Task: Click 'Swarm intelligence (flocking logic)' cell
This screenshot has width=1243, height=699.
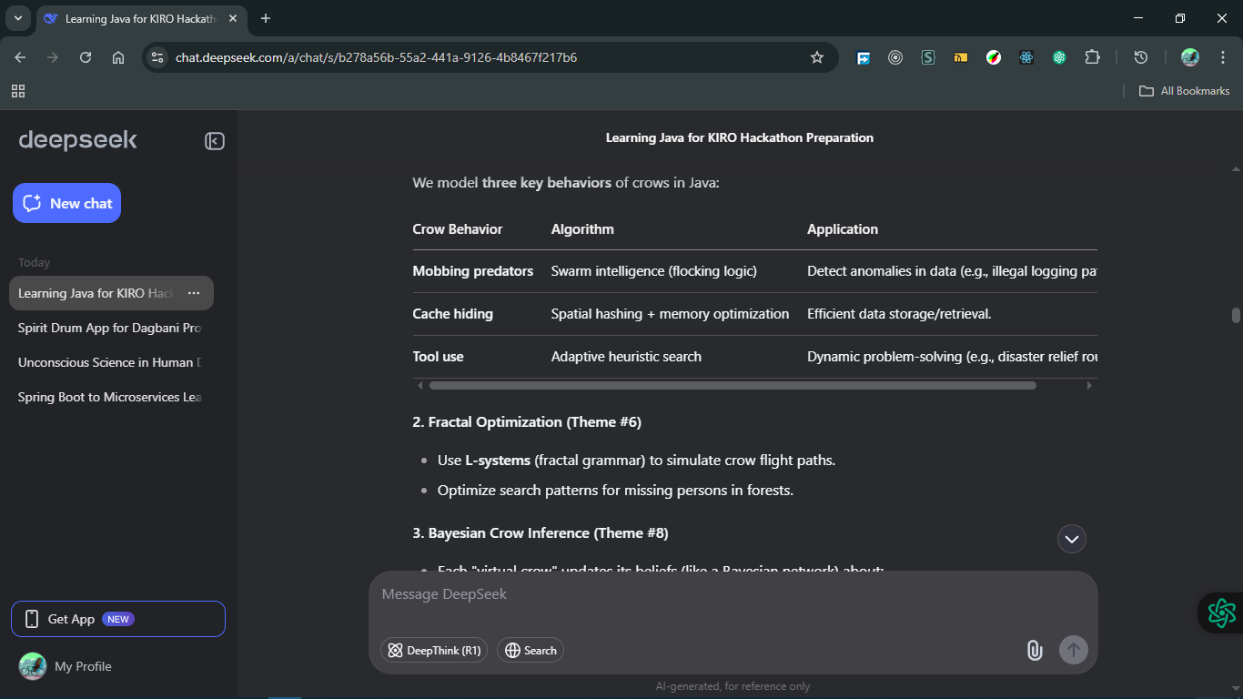Action: click(654, 271)
